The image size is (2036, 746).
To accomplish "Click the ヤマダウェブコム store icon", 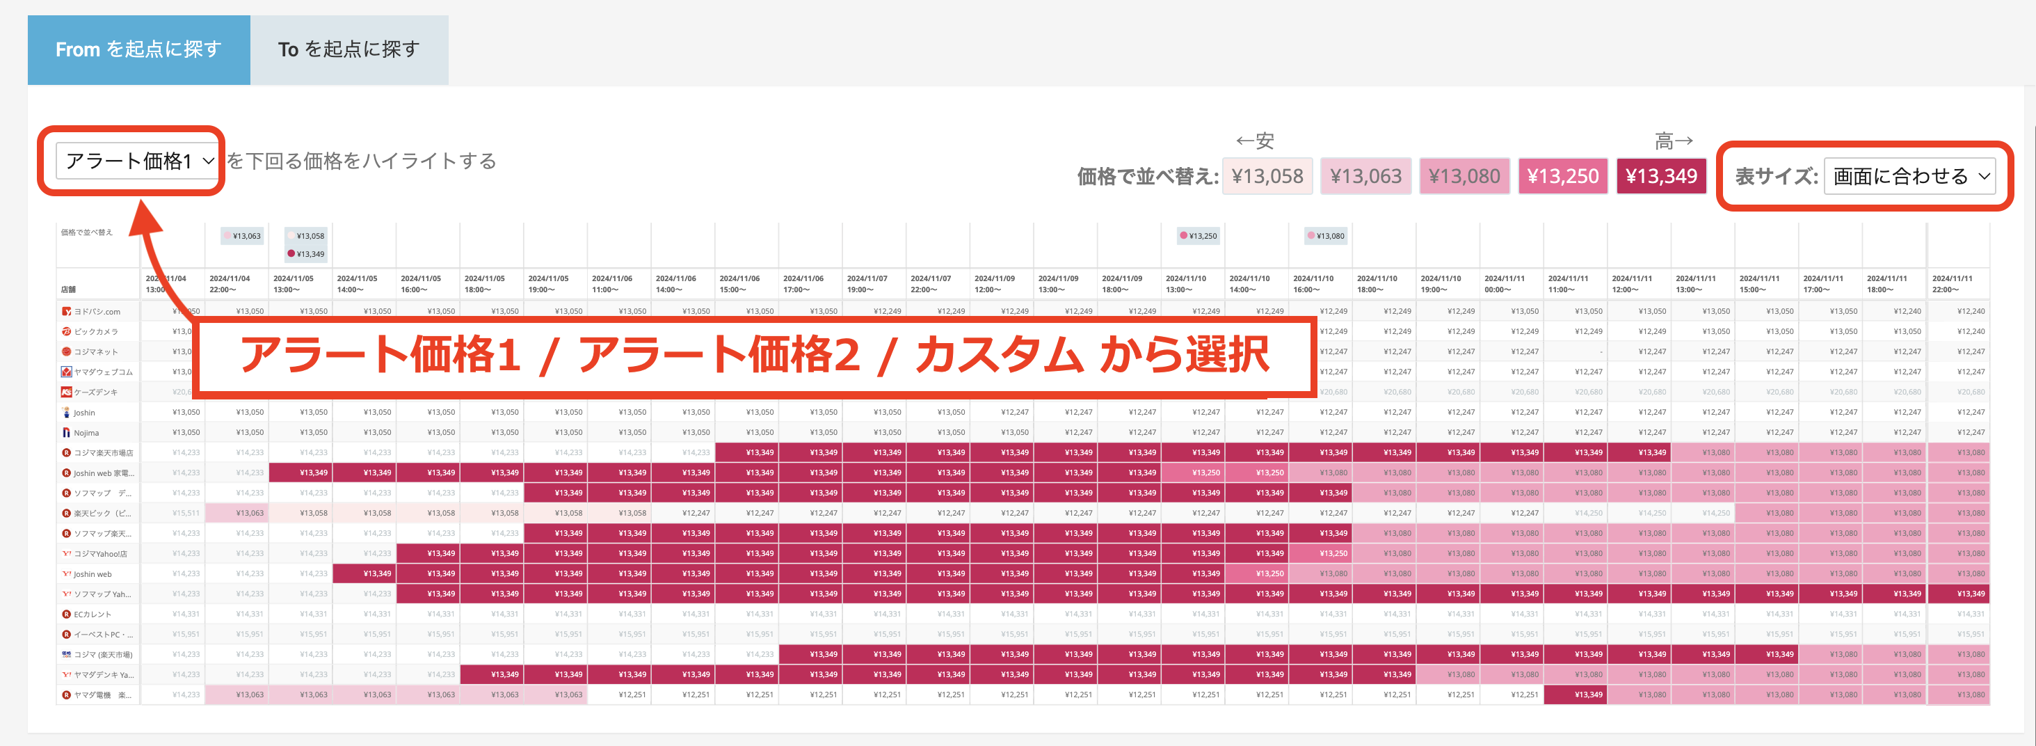I will click(x=66, y=372).
